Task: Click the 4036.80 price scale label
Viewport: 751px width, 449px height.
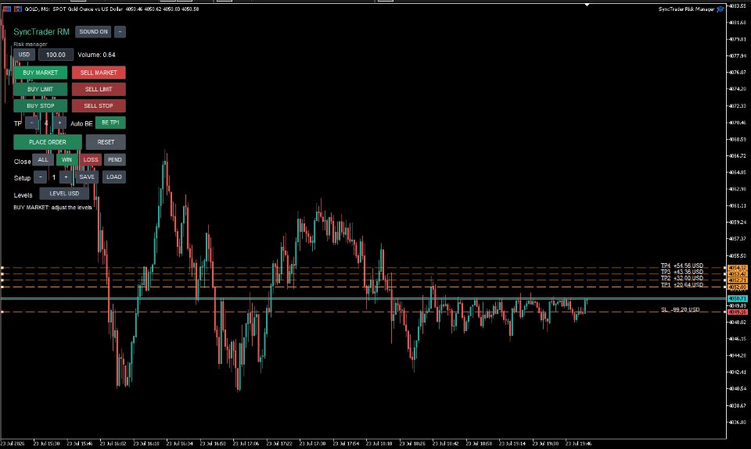Action: (737, 422)
